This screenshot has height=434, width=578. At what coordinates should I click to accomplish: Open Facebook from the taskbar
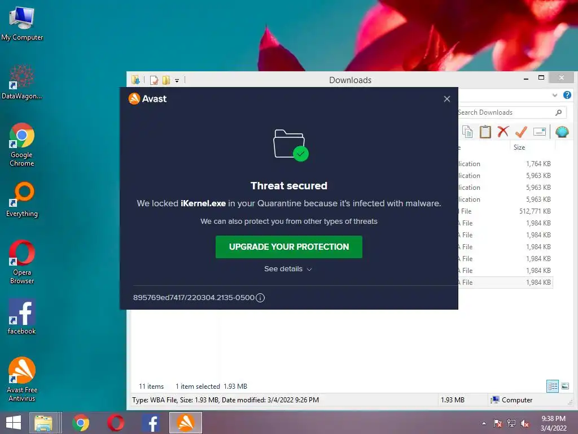(x=151, y=423)
